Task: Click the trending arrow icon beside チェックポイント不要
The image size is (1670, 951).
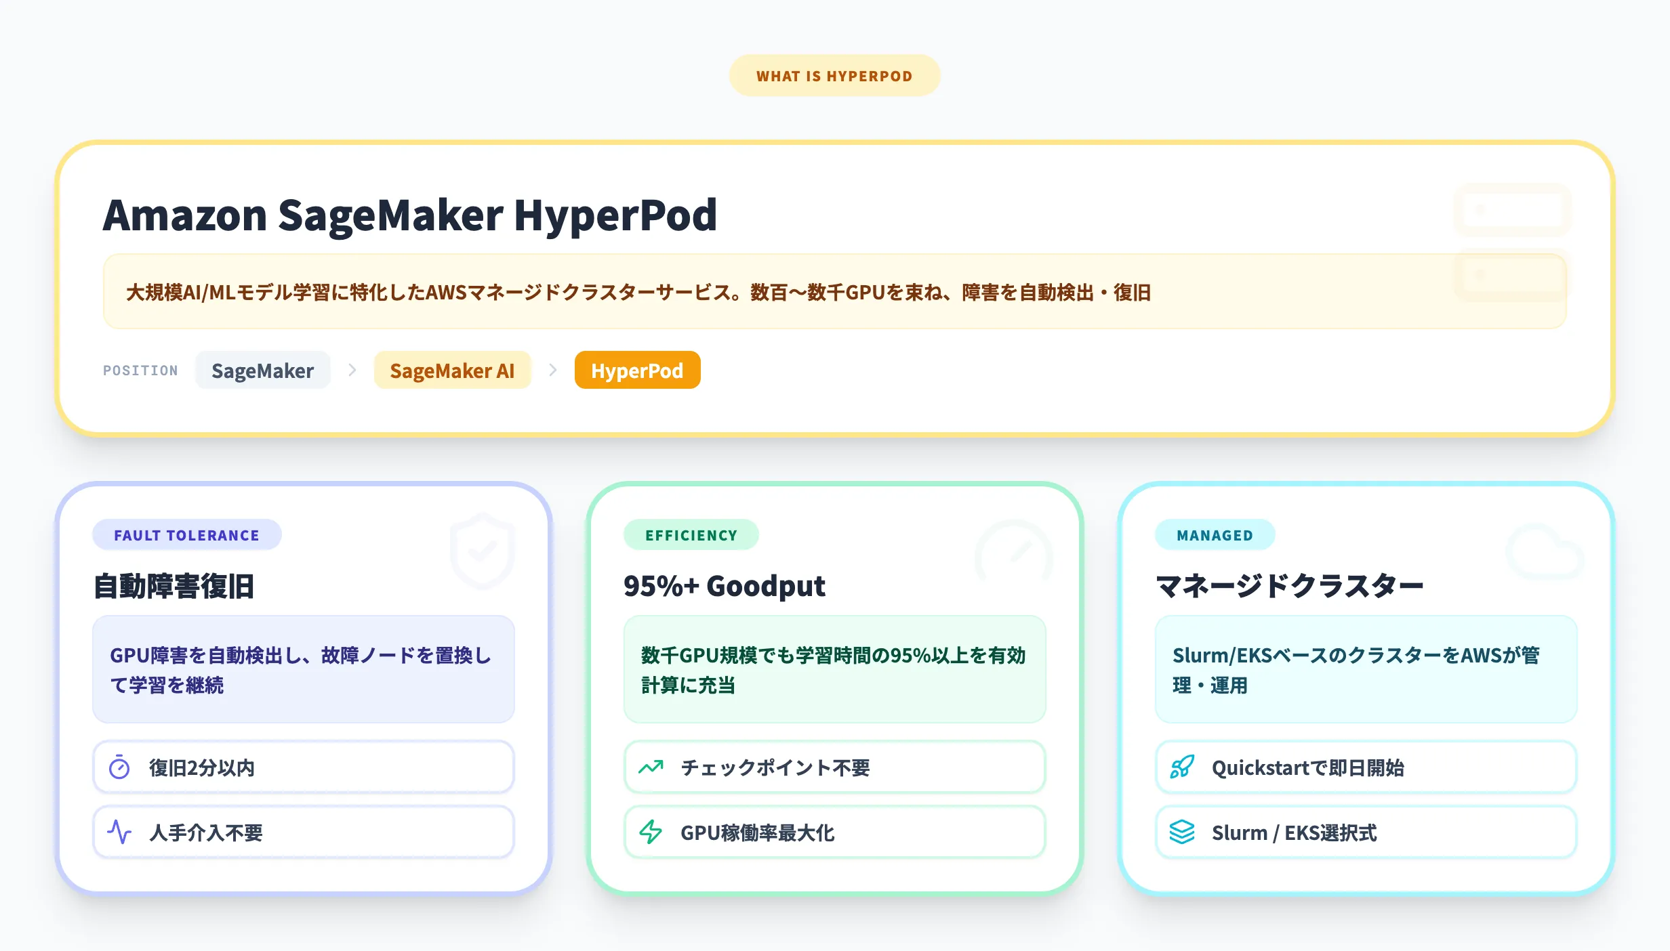Action: [x=651, y=767]
